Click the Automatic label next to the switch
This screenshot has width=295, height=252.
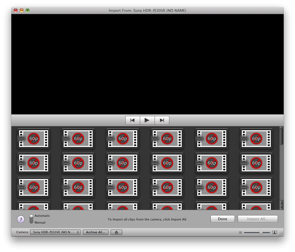[42, 216]
